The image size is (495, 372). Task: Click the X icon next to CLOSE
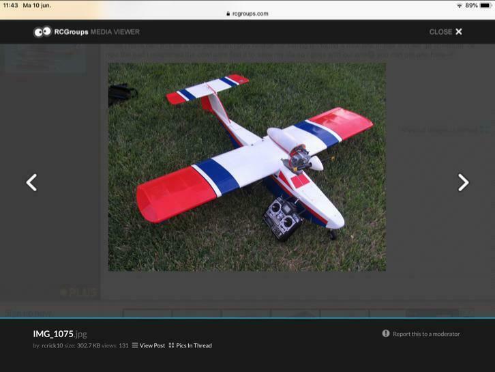[x=459, y=31]
